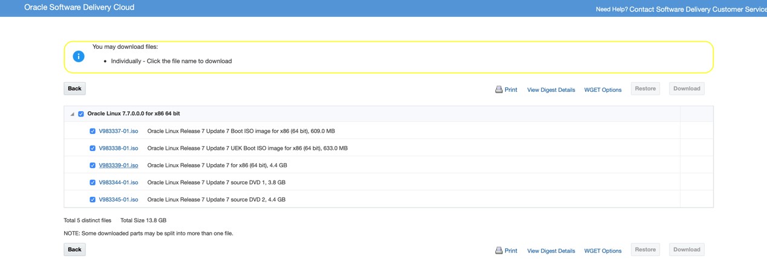The height and width of the screenshot is (259, 767).
Task: Uncheck Oracle Linux 7.7.0.0.0 for x86 64 bit
Action: pyautogui.click(x=81, y=114)
